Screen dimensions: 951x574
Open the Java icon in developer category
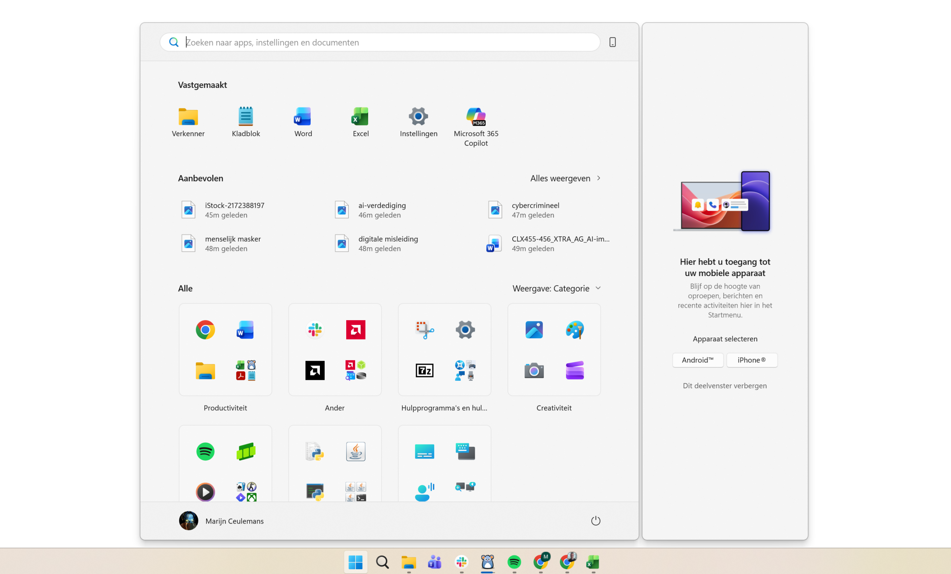coord(356,452)
